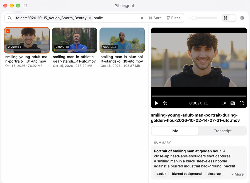Expand the summary with More
Screen dimensions: 250x183
237,174
